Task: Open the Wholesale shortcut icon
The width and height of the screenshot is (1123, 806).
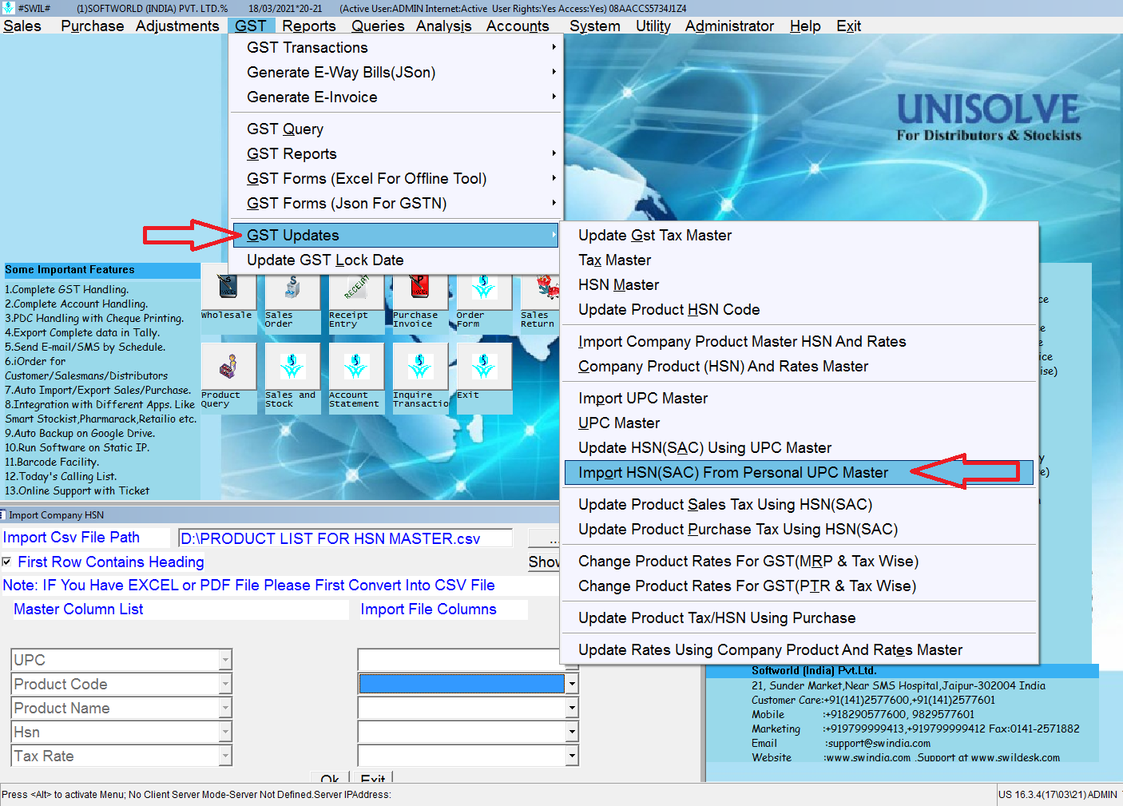Action: (228, 292)
